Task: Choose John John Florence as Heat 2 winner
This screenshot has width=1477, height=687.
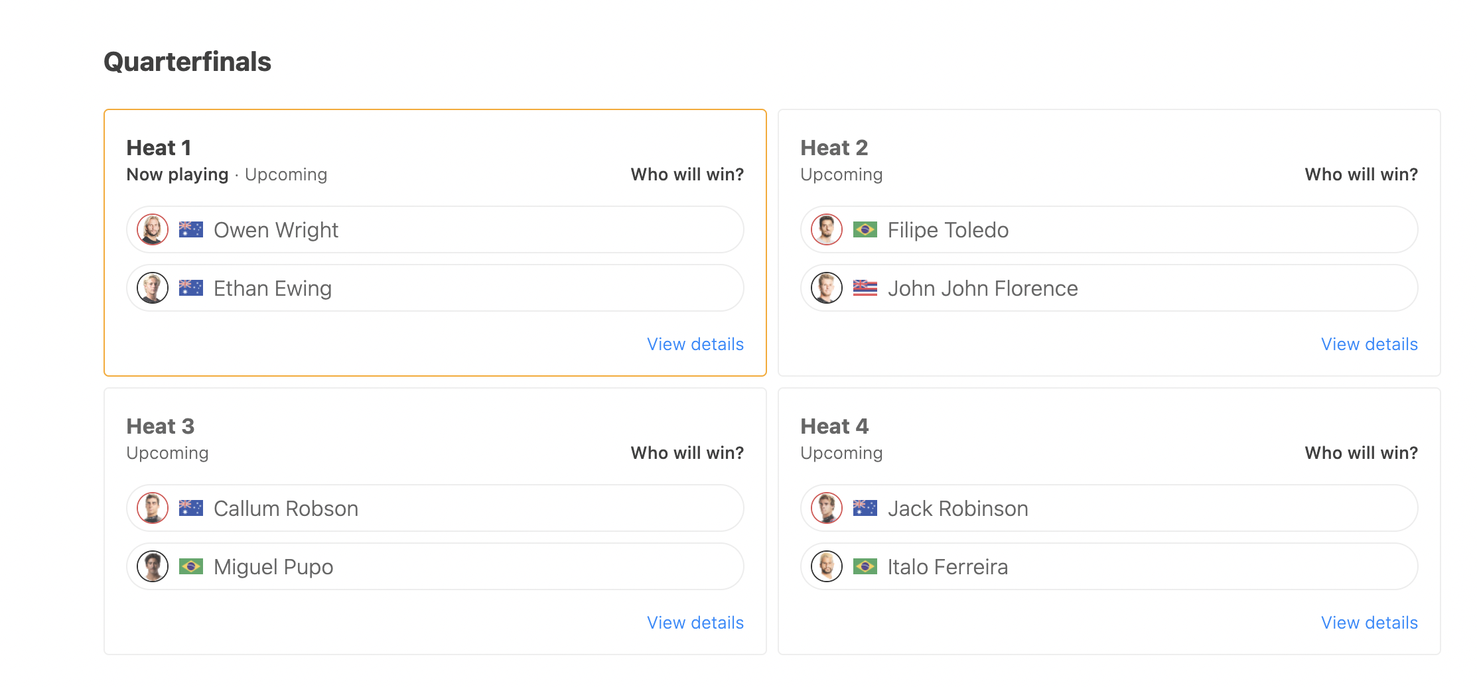Action: point(1109,288)
